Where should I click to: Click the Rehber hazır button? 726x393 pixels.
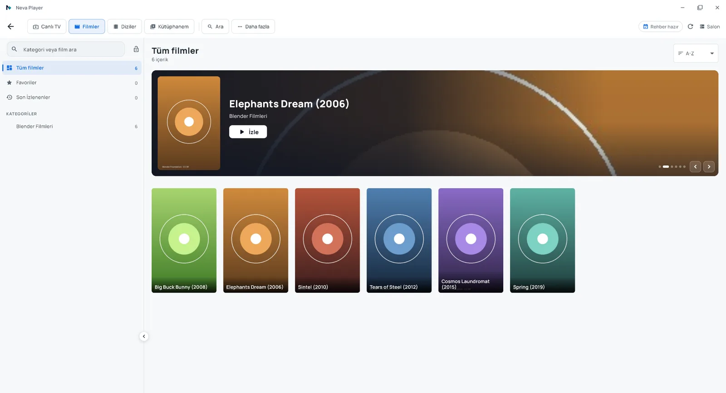point(661,26)
